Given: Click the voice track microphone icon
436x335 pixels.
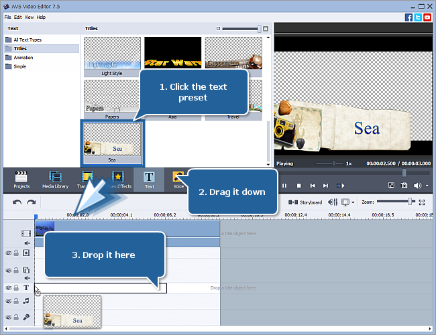Looking at the screenshot, I should tap(26, 317).
